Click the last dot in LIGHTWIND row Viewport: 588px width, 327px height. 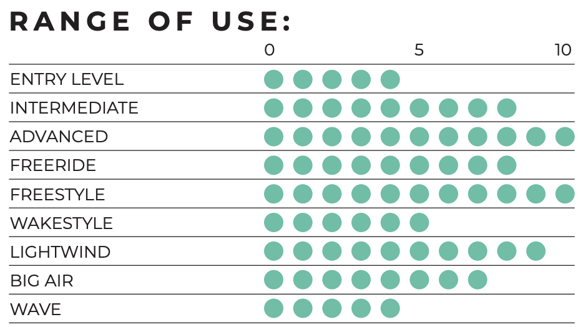[536, 251]
